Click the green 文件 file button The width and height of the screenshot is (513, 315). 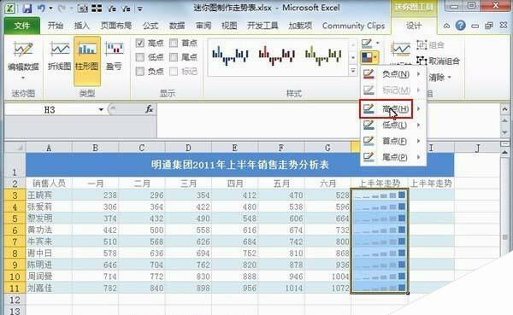(22, 26)
